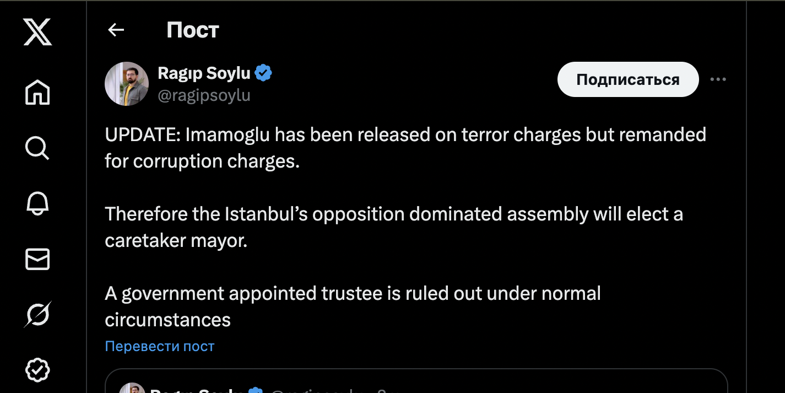This screenshot has height=393, width=785.
Task: Go back using the left arrow
Action: [x=116, y=30]
